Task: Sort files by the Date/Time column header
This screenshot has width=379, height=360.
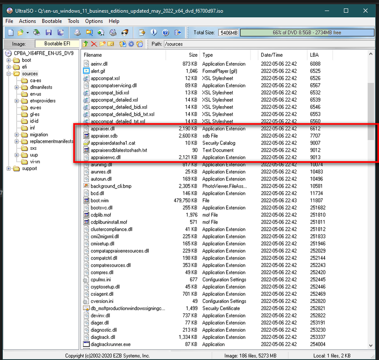Action: click(x=283, y=55)
